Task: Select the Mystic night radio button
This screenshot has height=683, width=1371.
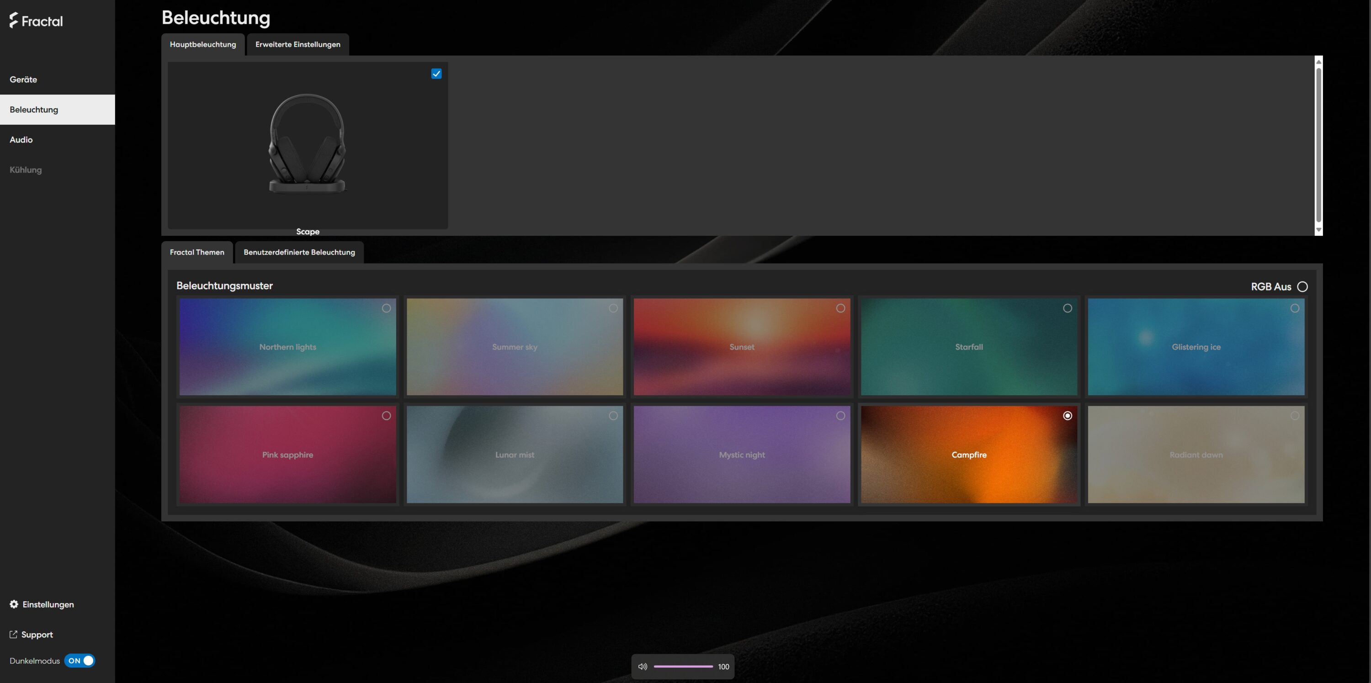Action: (840, 416)
